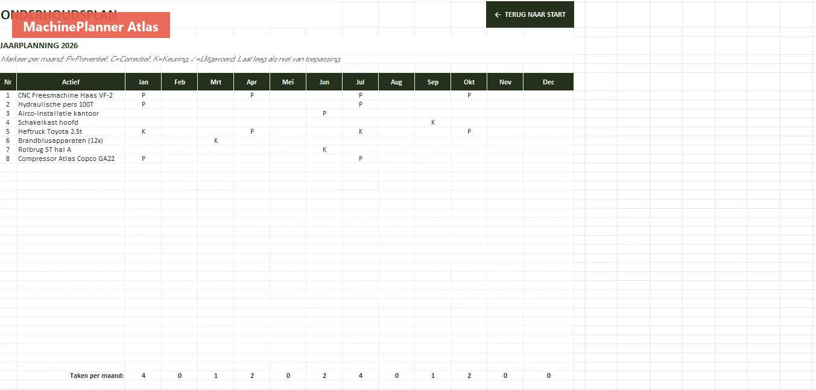Select the 'Compressor Atlas Copco GA22' asset cell
The height and width of the screenshot is (390, 816).
(x=71, y=159)
